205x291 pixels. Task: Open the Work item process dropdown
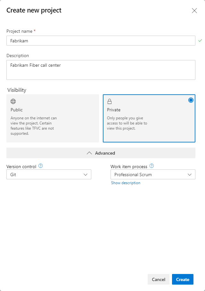pyautogui.click(x=153, y=175)
